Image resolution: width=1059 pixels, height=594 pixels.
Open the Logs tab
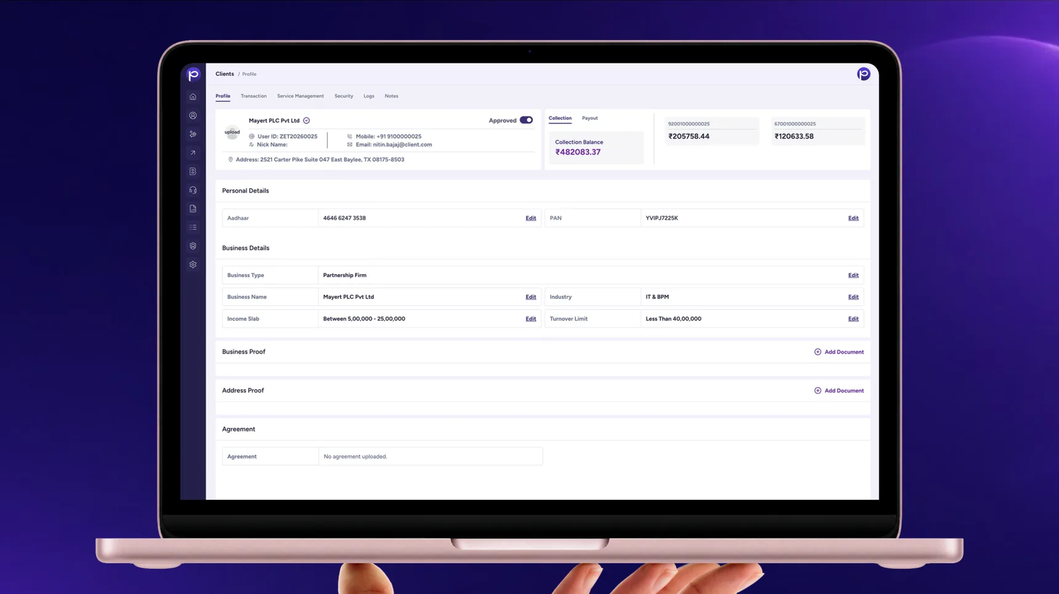tap(369, 96)
